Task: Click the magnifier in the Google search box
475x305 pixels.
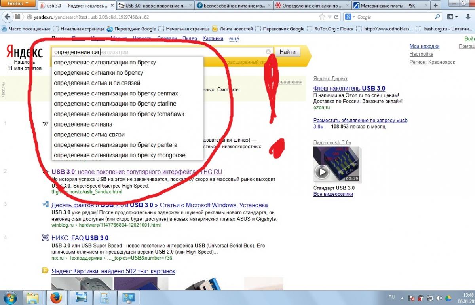Action: point(437,17)
